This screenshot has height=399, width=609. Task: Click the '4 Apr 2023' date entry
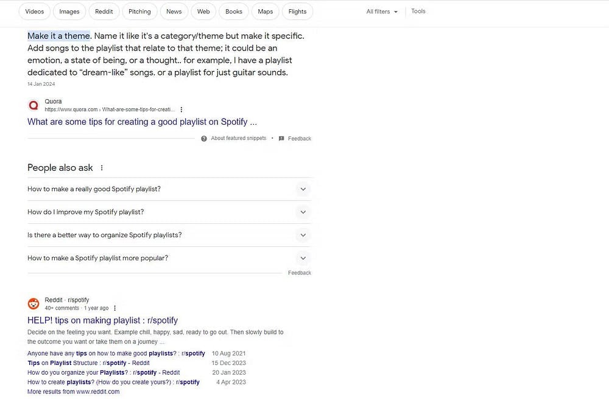(x=231, y=383)
